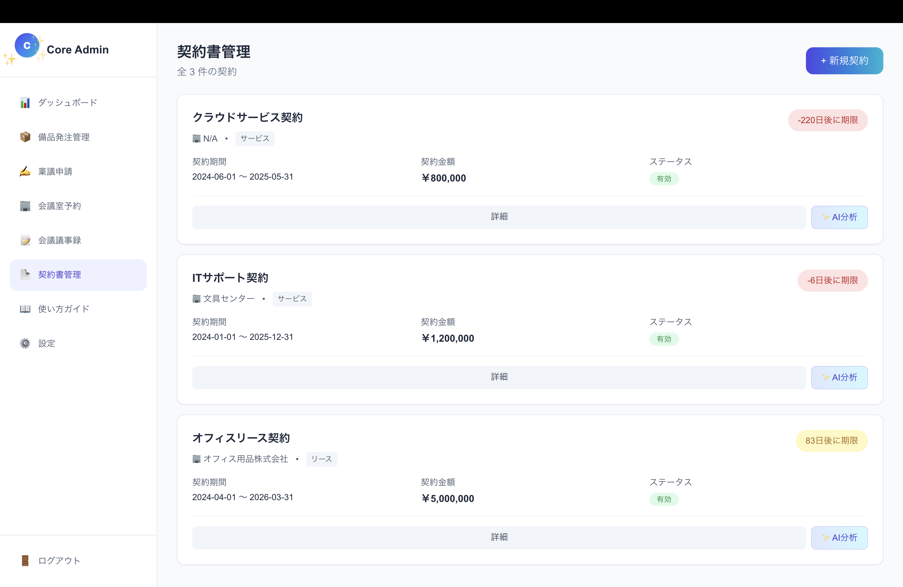
Task: Click the ログアウト door icon
Action: [x=25, y=561]
